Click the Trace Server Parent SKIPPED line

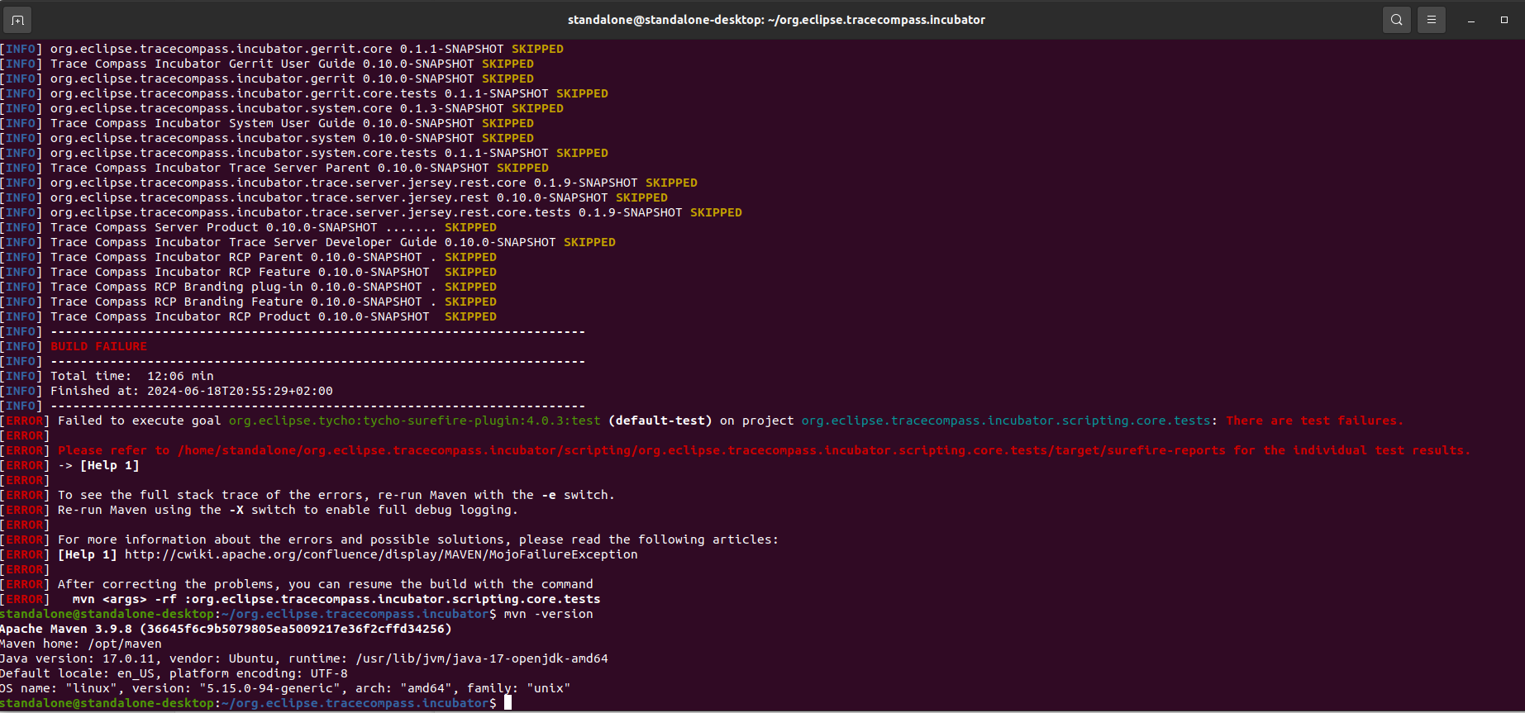[x=274, y=168]
